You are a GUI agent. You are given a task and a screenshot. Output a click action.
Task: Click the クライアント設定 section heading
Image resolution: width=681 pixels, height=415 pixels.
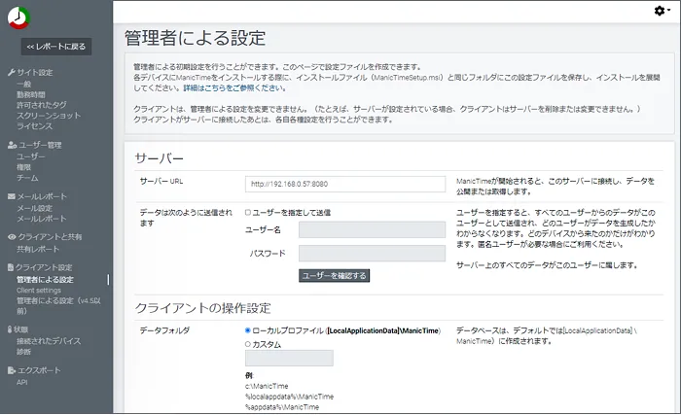(44, 267)
